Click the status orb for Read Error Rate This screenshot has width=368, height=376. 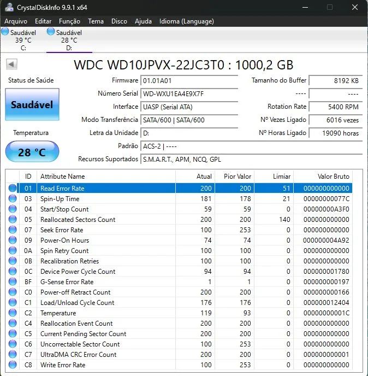click(x=13, y=188)
